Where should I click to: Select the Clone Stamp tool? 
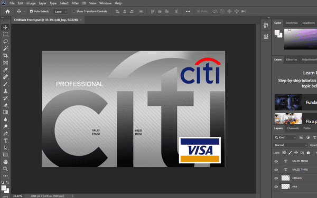(x=5, y=91)
